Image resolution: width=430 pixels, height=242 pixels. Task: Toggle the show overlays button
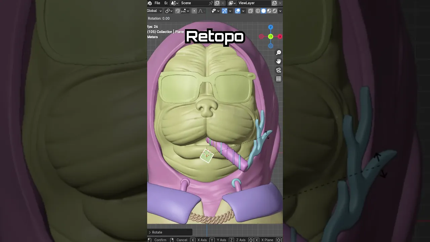tap(238, 11)
